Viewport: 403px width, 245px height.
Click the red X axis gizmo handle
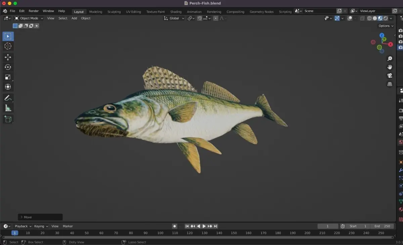click(x=391, y=44)
